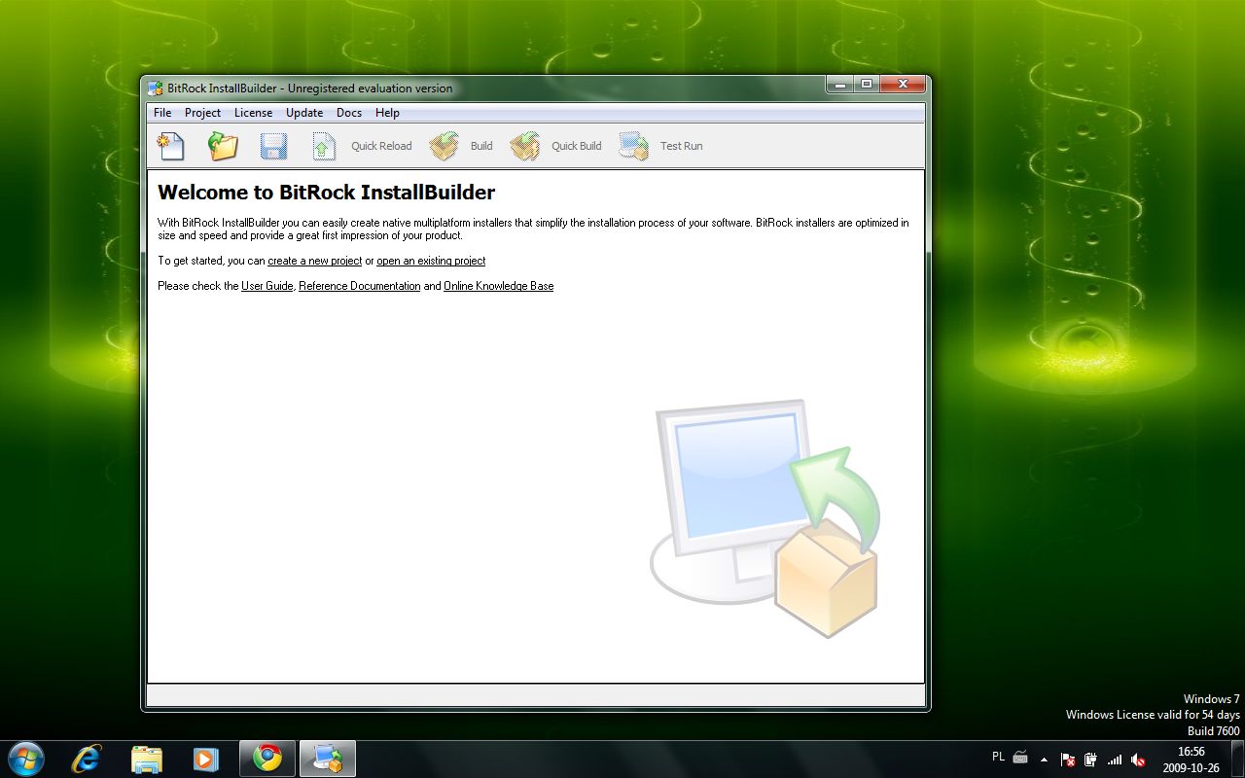This screenshot has width=1245, height=778.
Task: Open the File menu
Action: click(162, 113)
